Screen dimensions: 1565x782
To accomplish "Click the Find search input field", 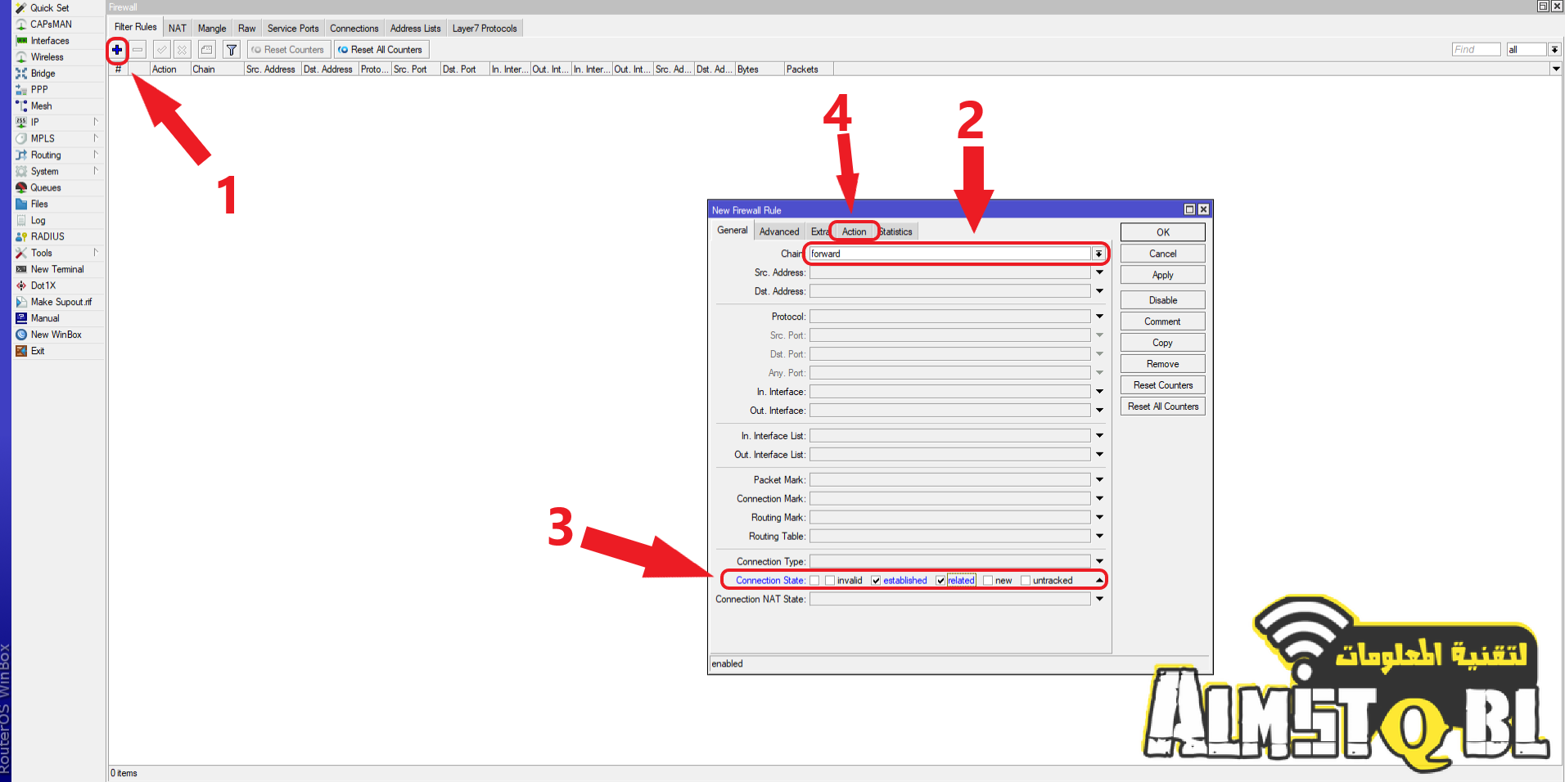I will coord(1475,50).
